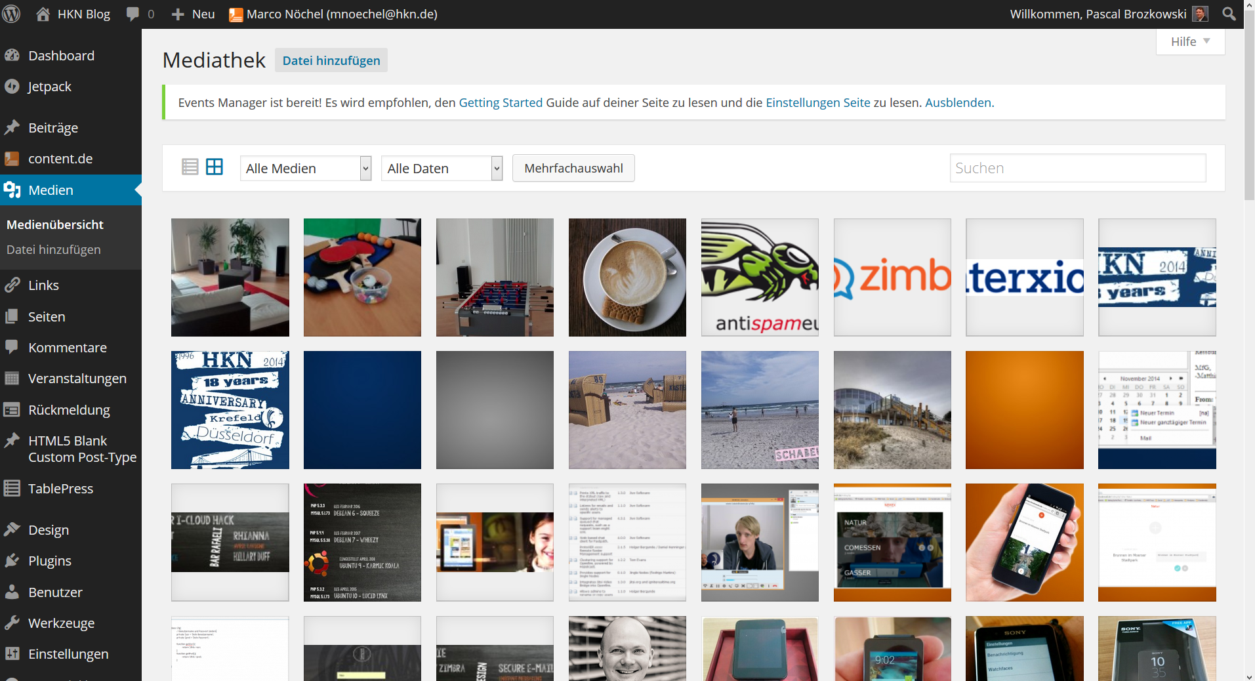Image resolution: width=1255 pixels, height=681 pixels.
Task: Click the Links chain icon
Action: tap(12, 285)
